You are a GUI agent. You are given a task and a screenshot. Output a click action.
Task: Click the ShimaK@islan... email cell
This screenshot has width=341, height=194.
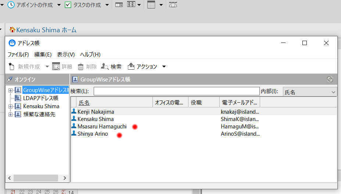pyautogui.click(x=240, y=119)
